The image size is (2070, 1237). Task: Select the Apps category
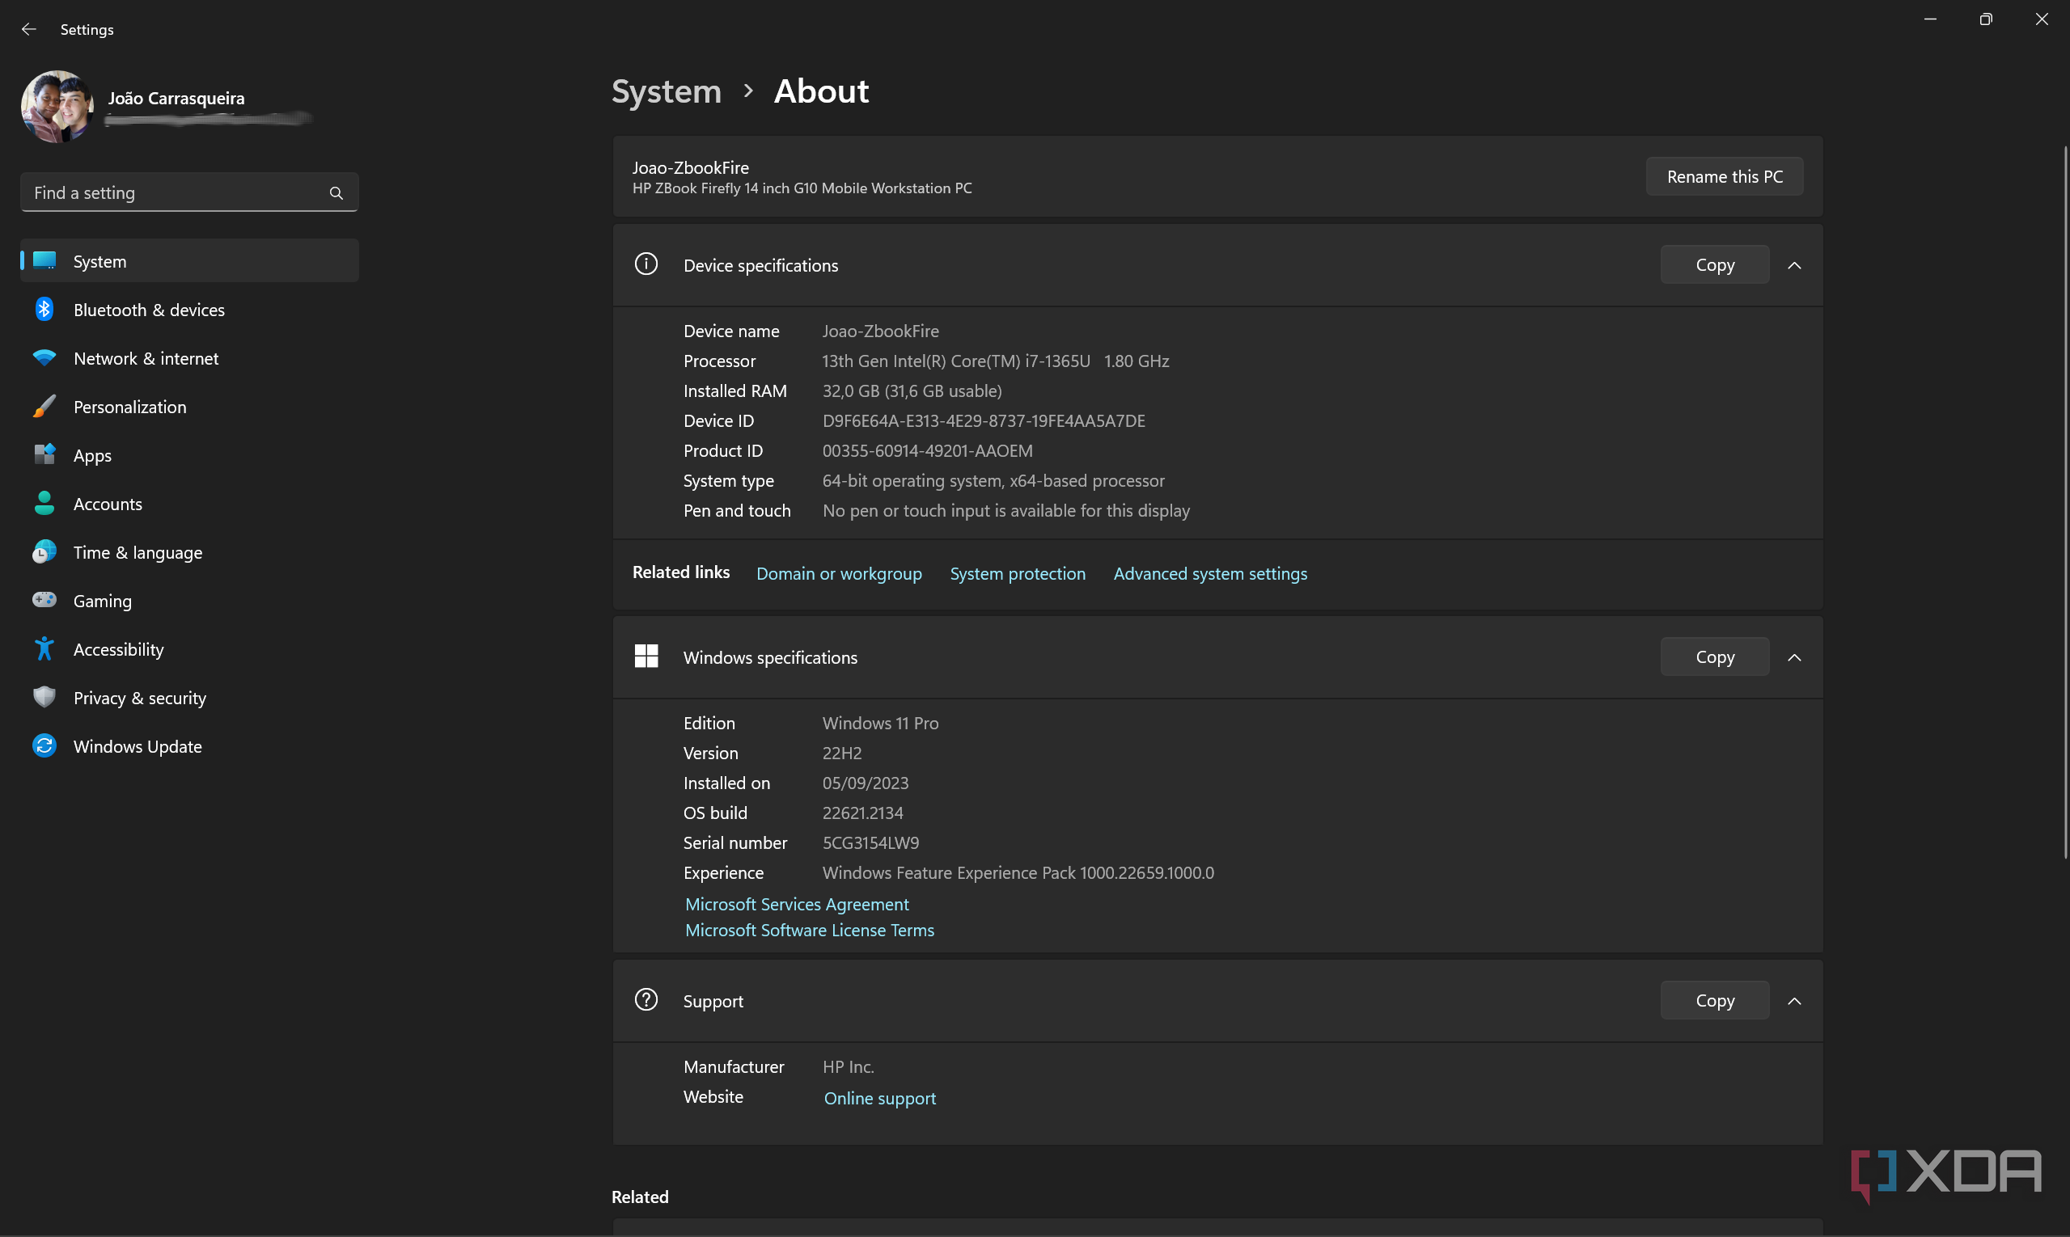(x=189, y=455)
